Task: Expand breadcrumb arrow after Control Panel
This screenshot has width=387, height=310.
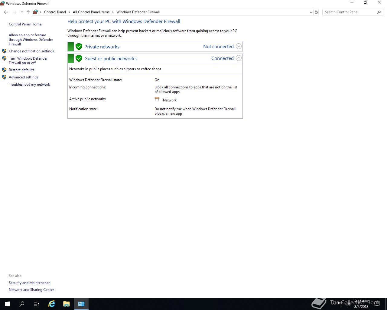Action: (x=69, y=12)
